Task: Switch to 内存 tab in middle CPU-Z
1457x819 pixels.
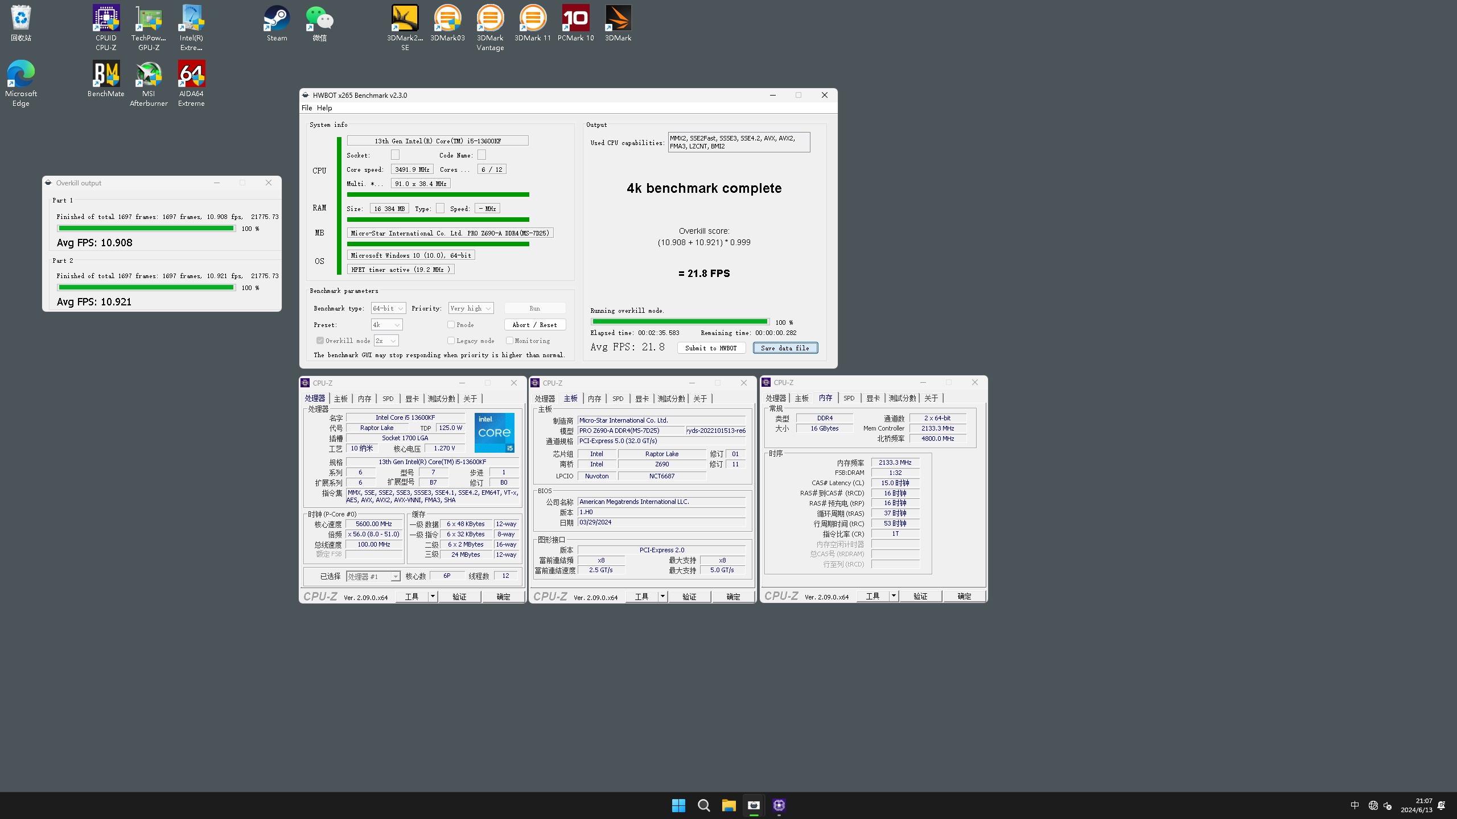Action: (594, 399)
